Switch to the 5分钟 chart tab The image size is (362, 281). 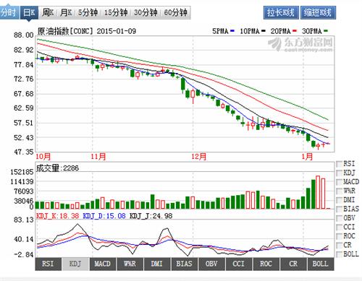click(x=88, y=12)
